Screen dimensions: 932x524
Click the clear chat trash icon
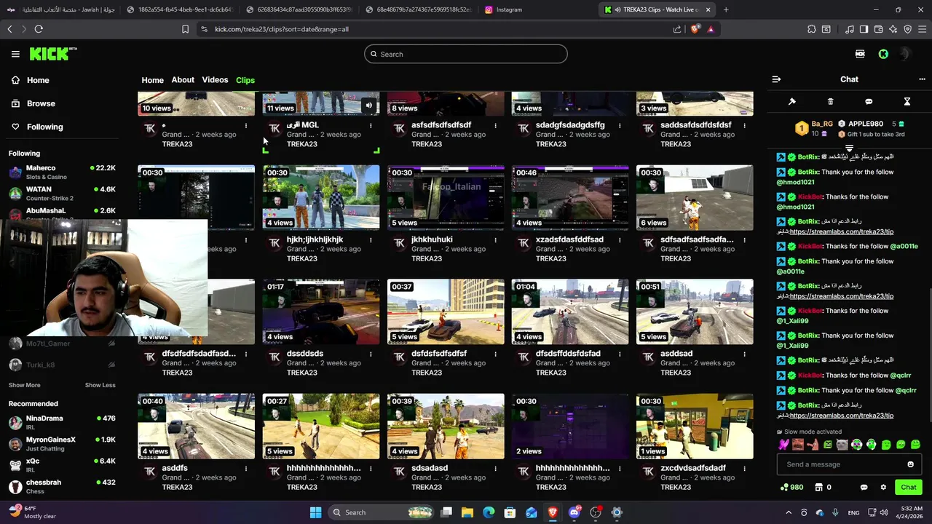[830, 102]
